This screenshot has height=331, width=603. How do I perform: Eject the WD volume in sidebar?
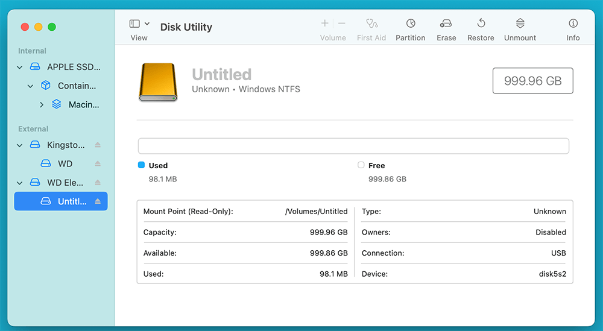coord(98,164)
